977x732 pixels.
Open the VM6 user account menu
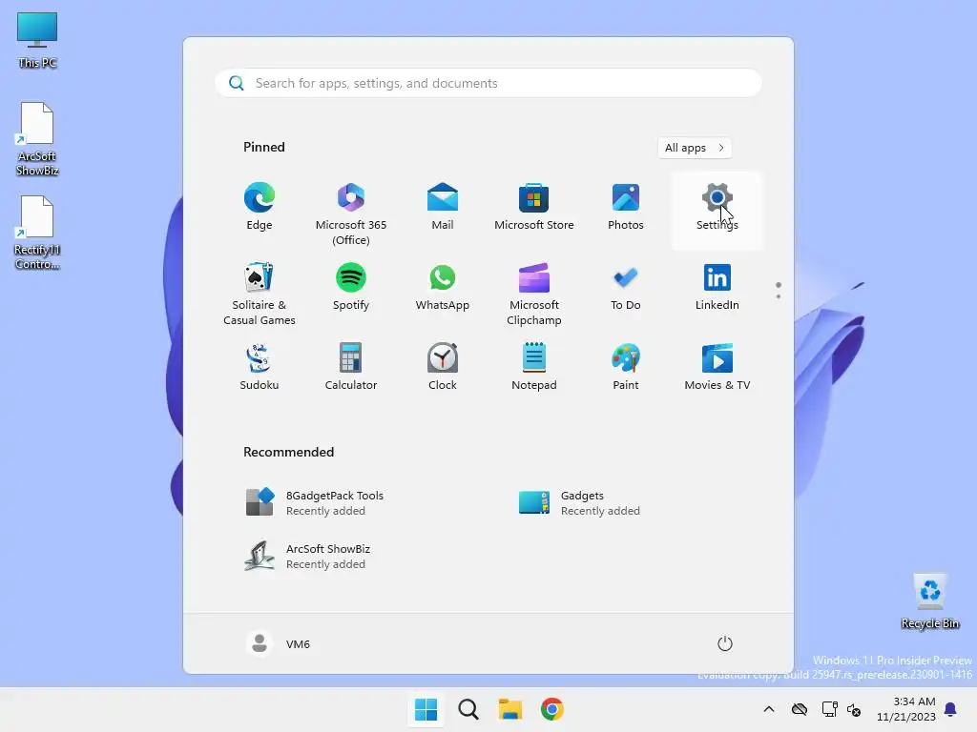point(279,643)
